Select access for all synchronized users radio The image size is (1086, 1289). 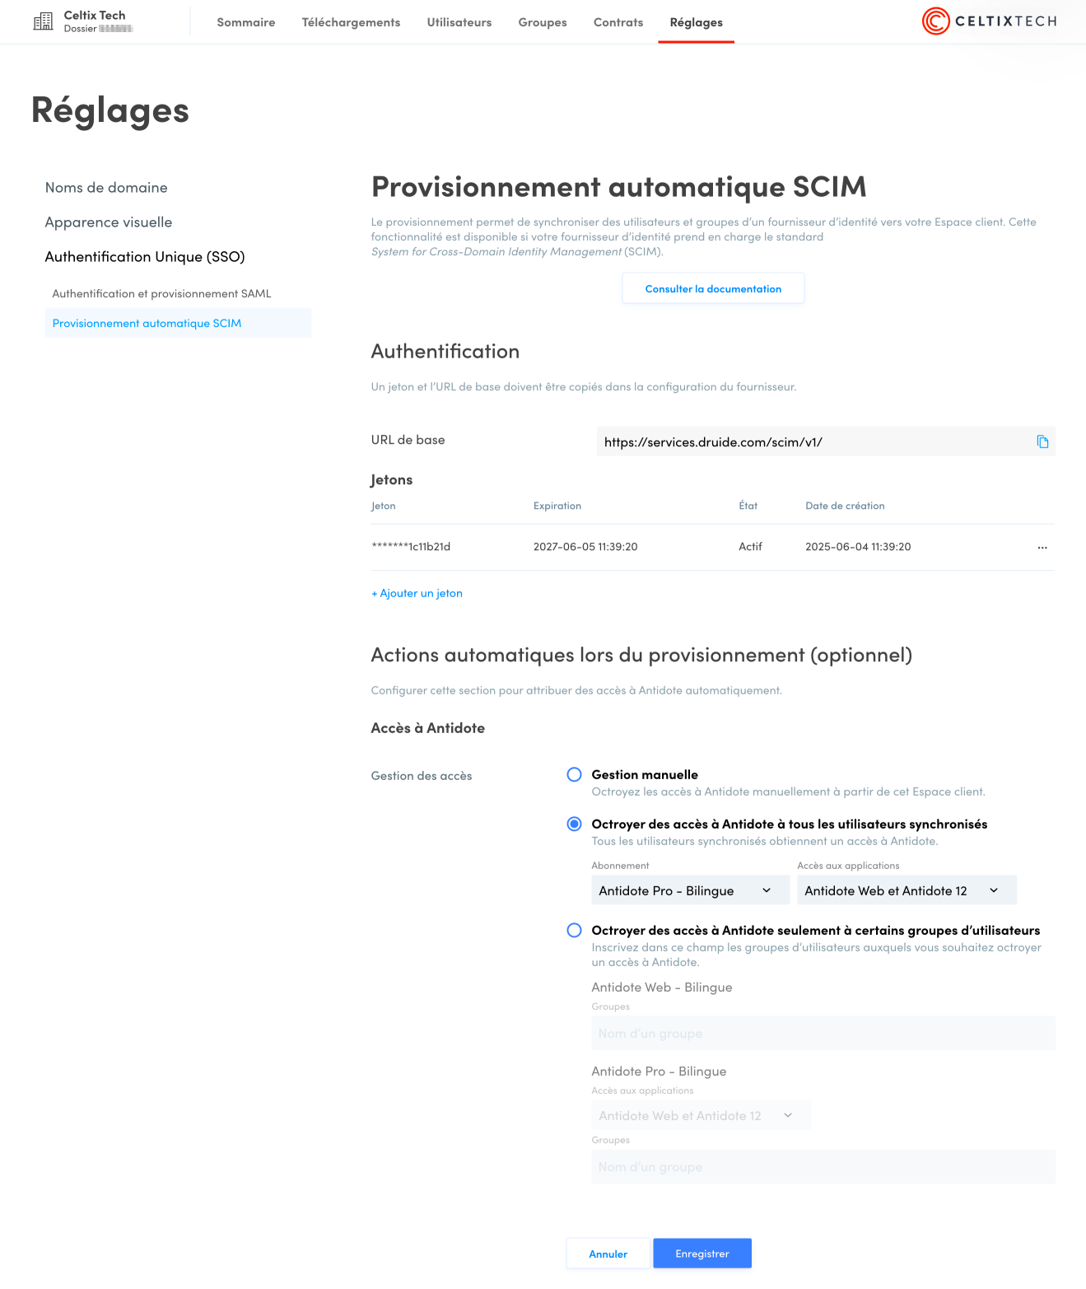click(575, 824)
